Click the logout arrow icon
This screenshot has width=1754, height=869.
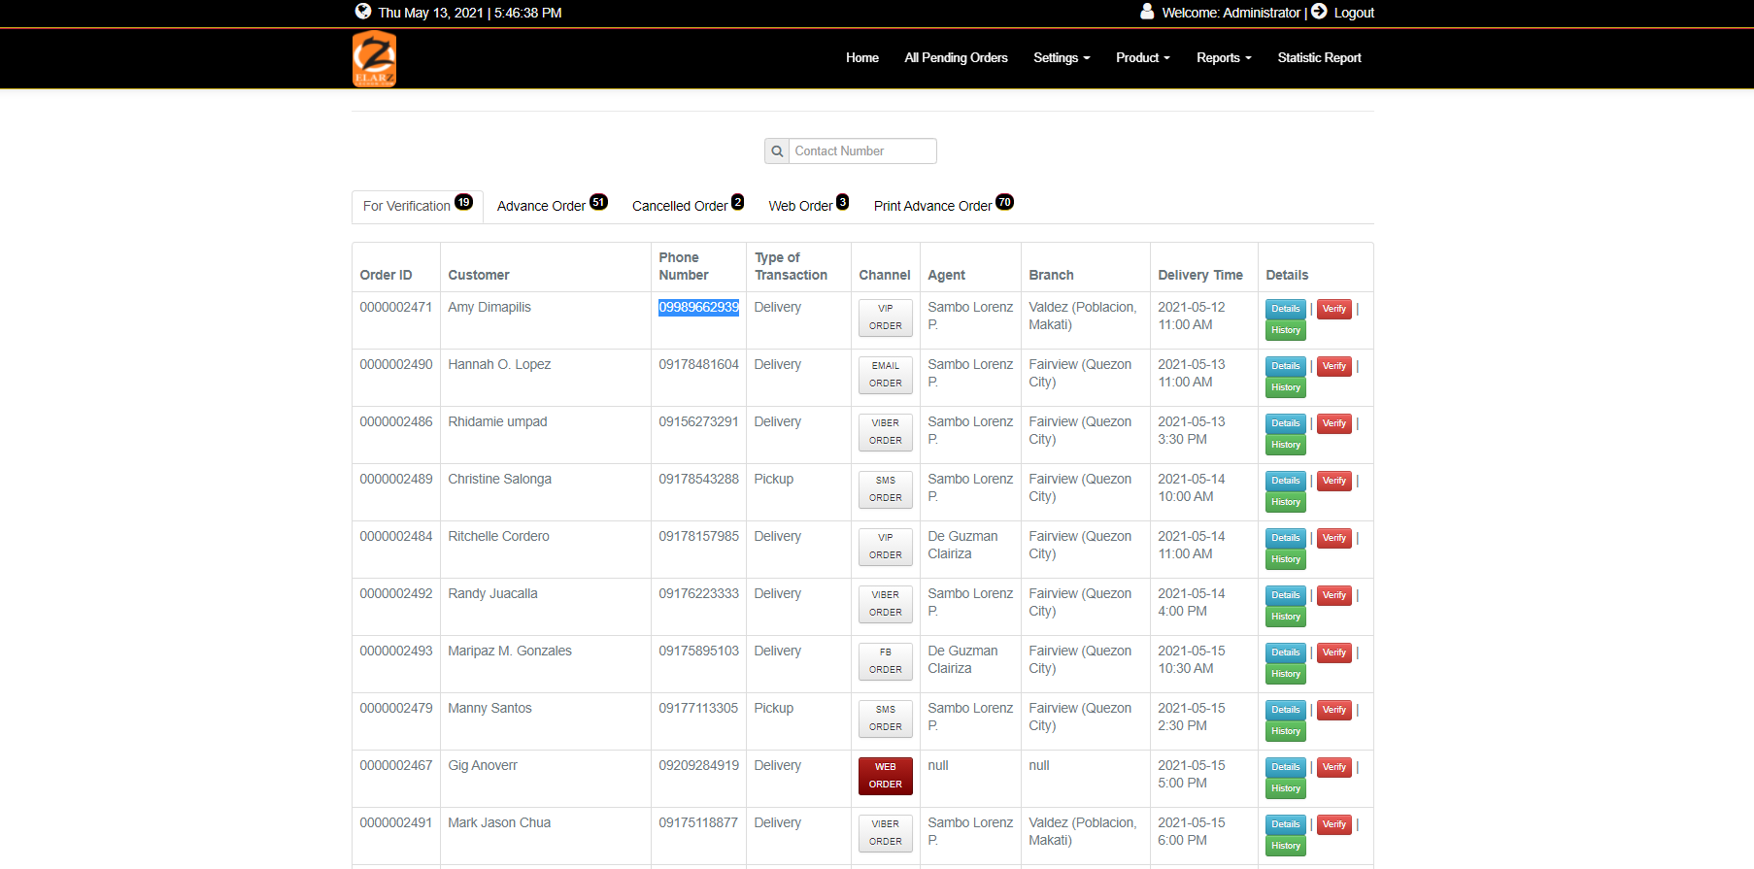pos(1319,12)
